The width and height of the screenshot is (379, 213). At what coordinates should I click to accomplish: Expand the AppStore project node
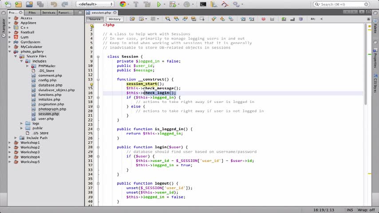pos(10,23)
